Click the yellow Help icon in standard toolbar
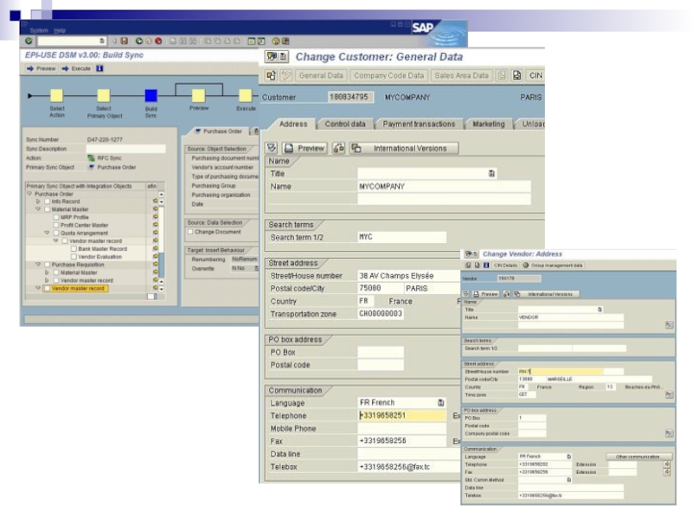692x519 pixels. 276,41
